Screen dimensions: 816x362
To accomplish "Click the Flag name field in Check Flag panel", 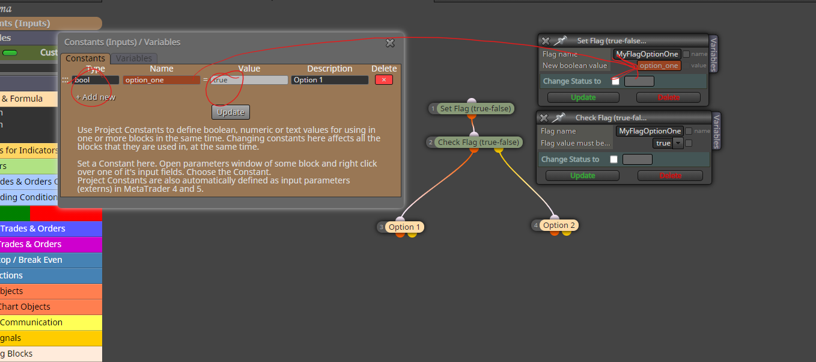I will click(x=650, y=131).
